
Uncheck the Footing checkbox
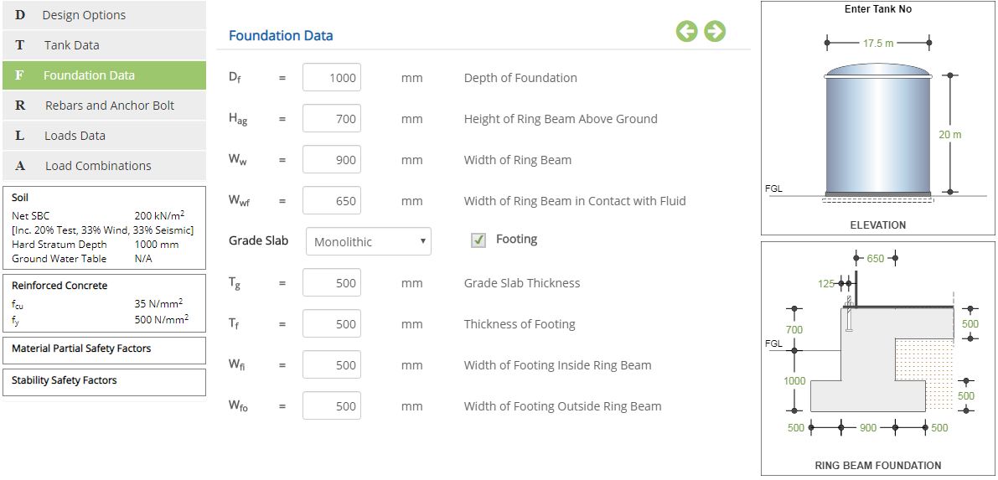pos(478,240)
